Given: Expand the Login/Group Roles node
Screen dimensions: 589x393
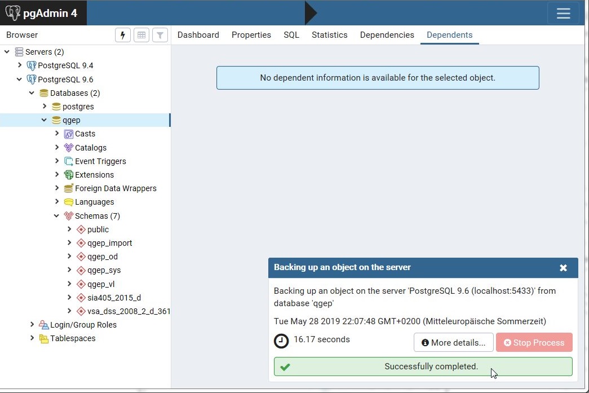Looking at the screenshot, I should (32, 324).
